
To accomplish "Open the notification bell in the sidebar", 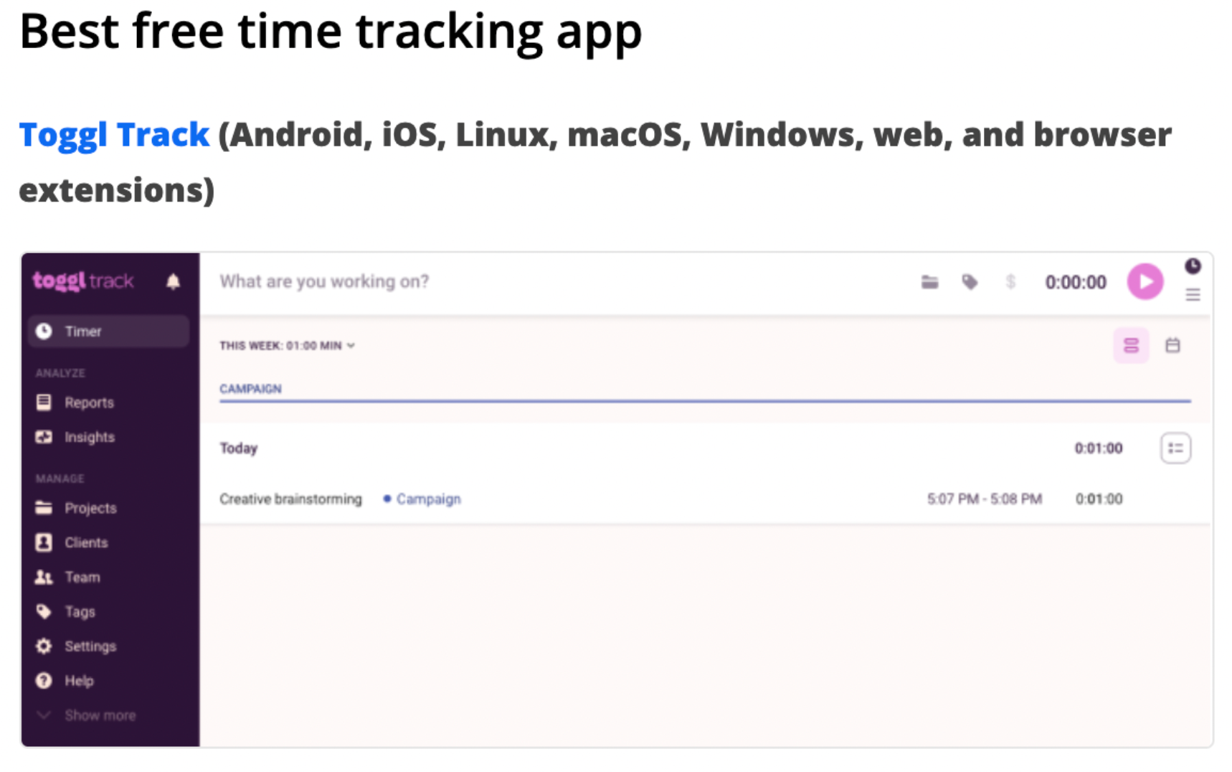I will coord(172,281).
